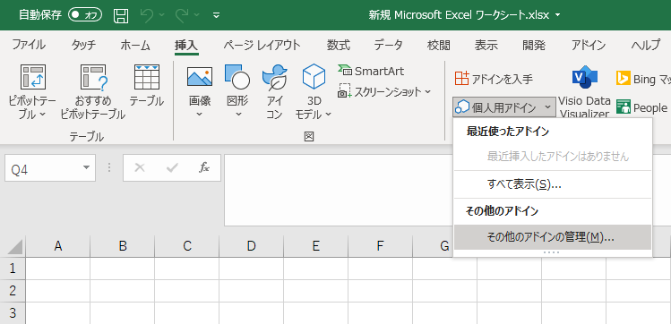The width and height of the screenshot is (671, 324).
Task: Click the 画像 picture icon
Action: tap(200, 76)
